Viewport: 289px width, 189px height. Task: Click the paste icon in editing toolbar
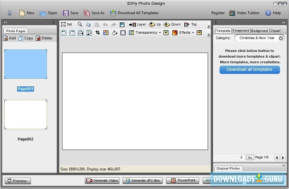click(x=96, y=24)
